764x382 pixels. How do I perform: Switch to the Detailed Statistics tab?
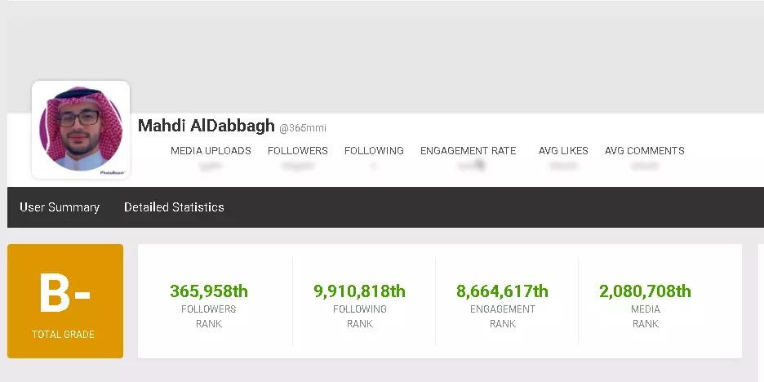pyautogui.click(x=174, y=207)
